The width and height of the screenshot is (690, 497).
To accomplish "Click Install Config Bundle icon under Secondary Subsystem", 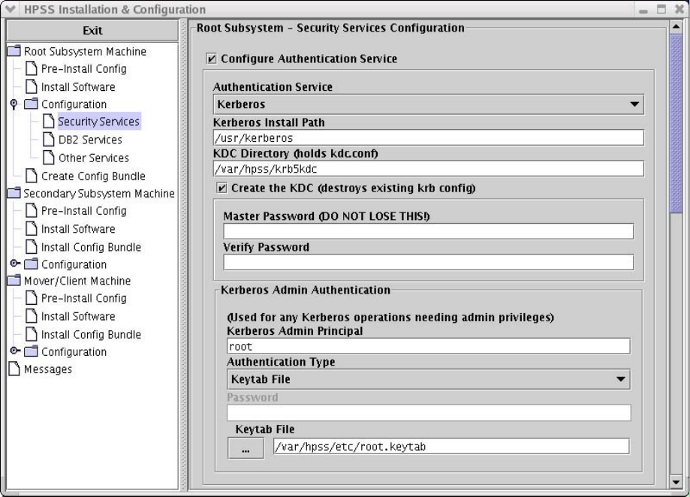I will [32, 247].
